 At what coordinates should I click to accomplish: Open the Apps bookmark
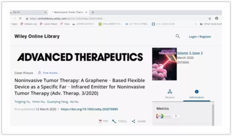[x=15, y=24]
